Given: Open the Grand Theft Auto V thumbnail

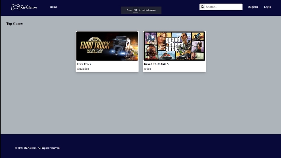Looking at the screenshot, I should tap(174, 46).
